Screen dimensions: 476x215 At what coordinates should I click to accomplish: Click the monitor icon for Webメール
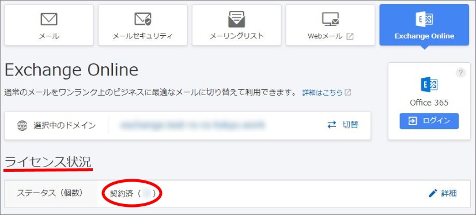pos(330,19)
